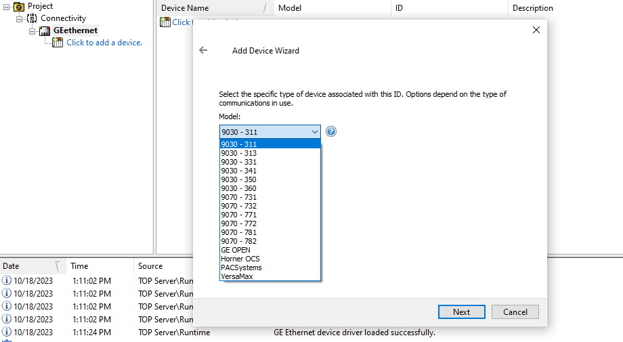This screenshot has height=342, width=623.
Task: Click the GEethernet channel icon
Action: pyautogui.click(x=45, y=30)
